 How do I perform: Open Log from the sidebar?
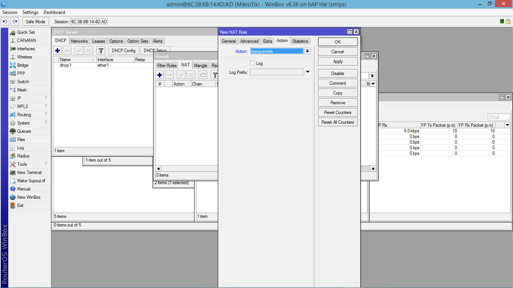[x=20, y=148]
